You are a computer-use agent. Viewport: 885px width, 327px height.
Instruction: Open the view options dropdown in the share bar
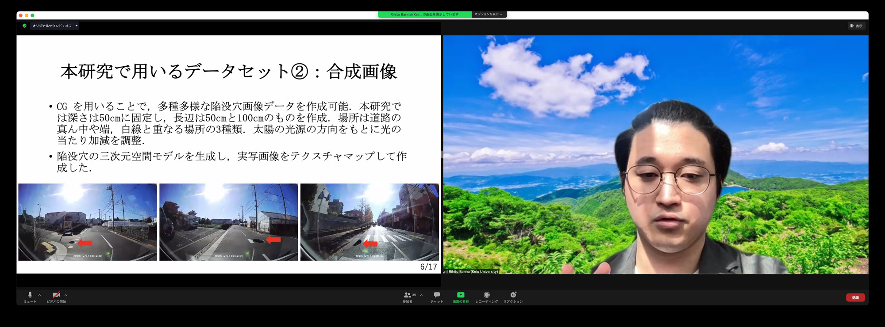[x=489, y=14]
